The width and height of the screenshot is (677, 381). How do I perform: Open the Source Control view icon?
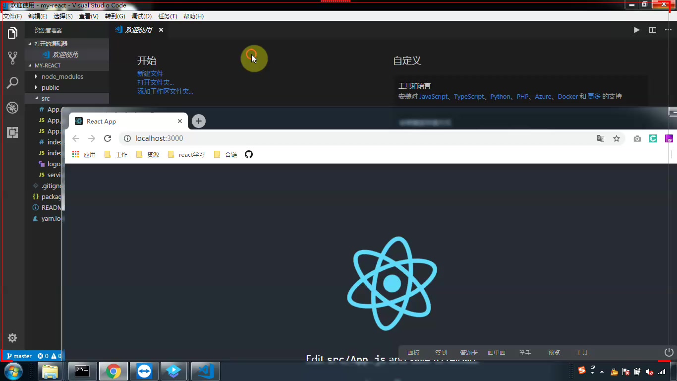click(x=12, y=58)
